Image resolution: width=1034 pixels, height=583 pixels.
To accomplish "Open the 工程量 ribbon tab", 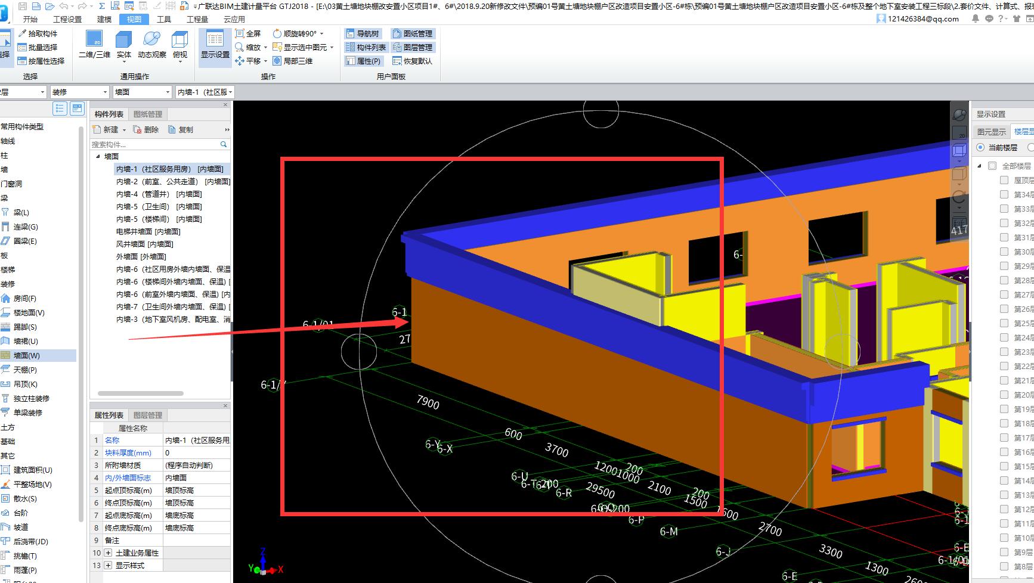I will click(197, 19).
